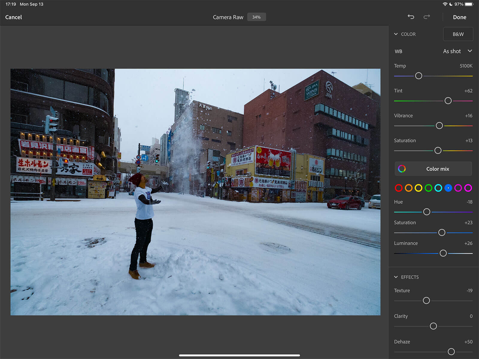The image size is (479, 359).
Task: Select the orange color mix swatch
Action: click(x=409, y=188)
